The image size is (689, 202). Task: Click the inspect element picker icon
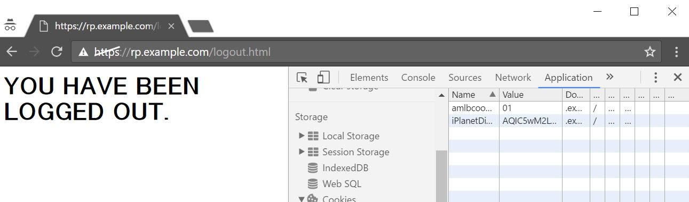(x=302, y=78)
